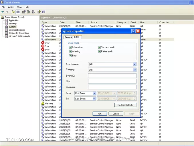This screenshot has height=146, width=194.
Task: Select the System log in tree
Action: tap(12, 27)
